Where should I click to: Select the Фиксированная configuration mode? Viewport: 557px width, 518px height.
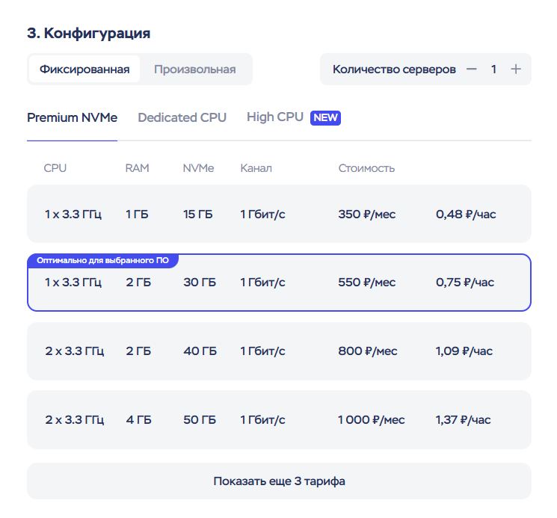pos(84,70)
